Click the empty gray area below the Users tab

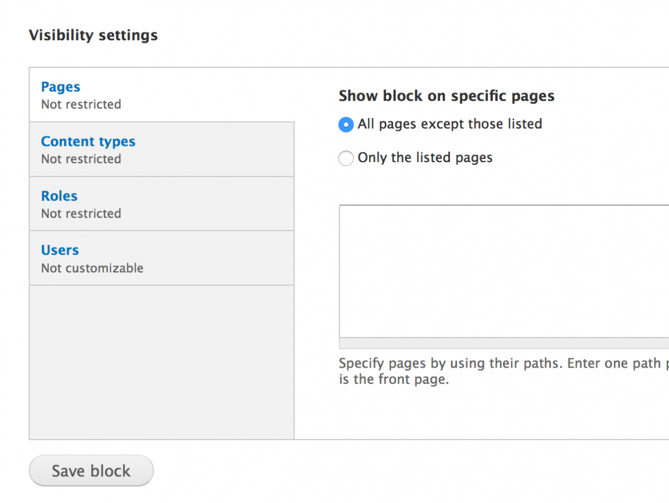(x=162, y=362)
